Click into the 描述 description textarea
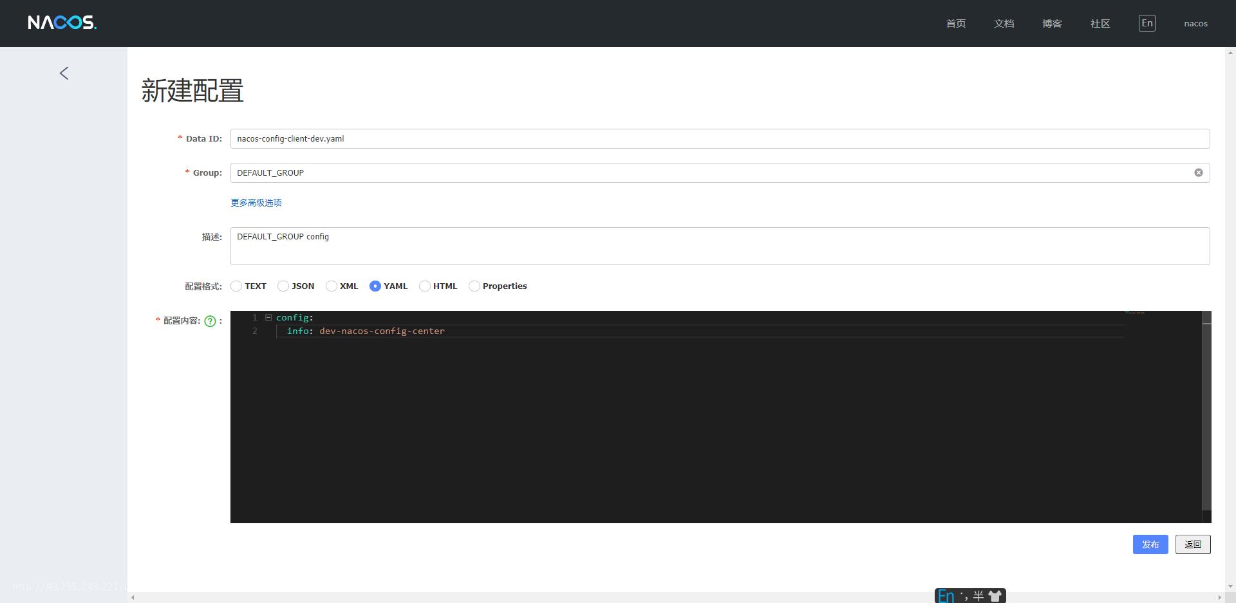 tap(720, 246)
